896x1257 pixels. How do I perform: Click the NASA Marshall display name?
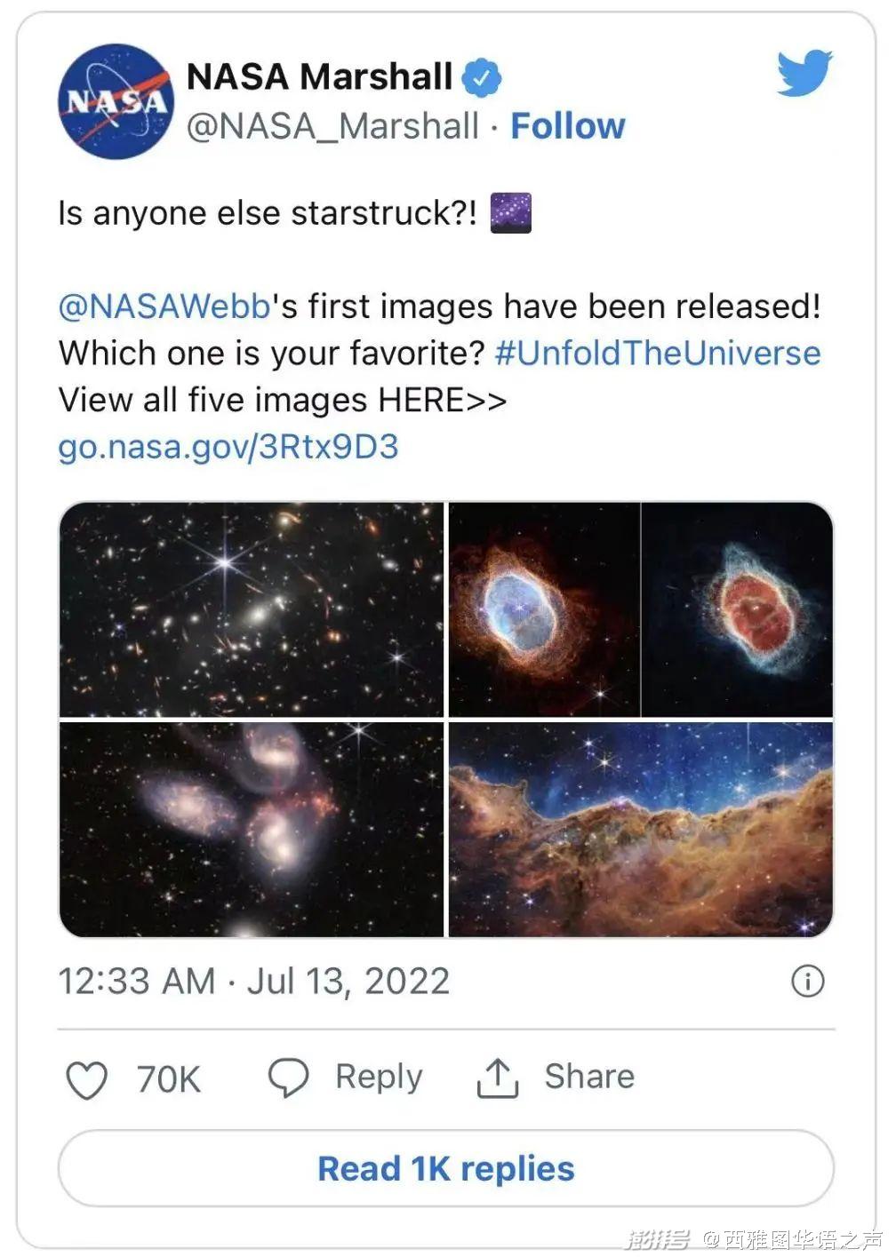point(319,77)
